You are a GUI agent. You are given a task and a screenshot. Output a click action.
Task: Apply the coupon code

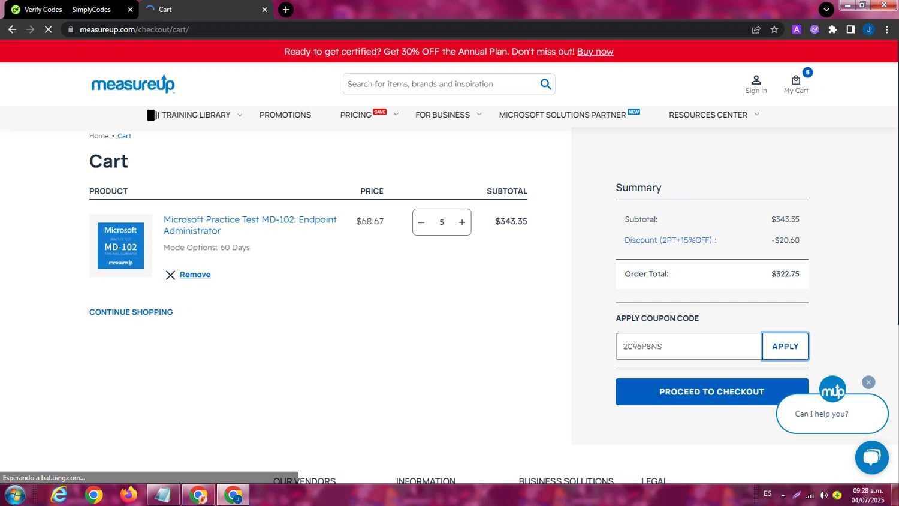point(785,347)
